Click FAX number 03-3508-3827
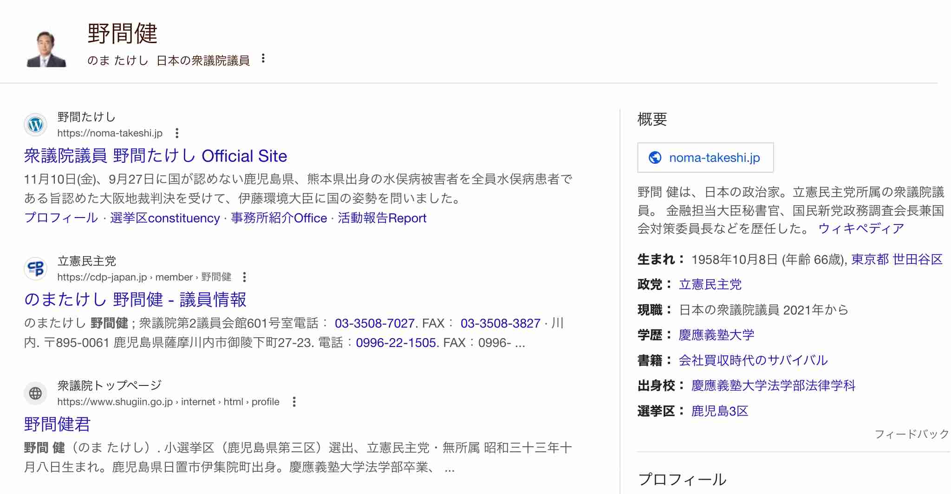This screenshot has height=494, width=951. tap(501, 323)
